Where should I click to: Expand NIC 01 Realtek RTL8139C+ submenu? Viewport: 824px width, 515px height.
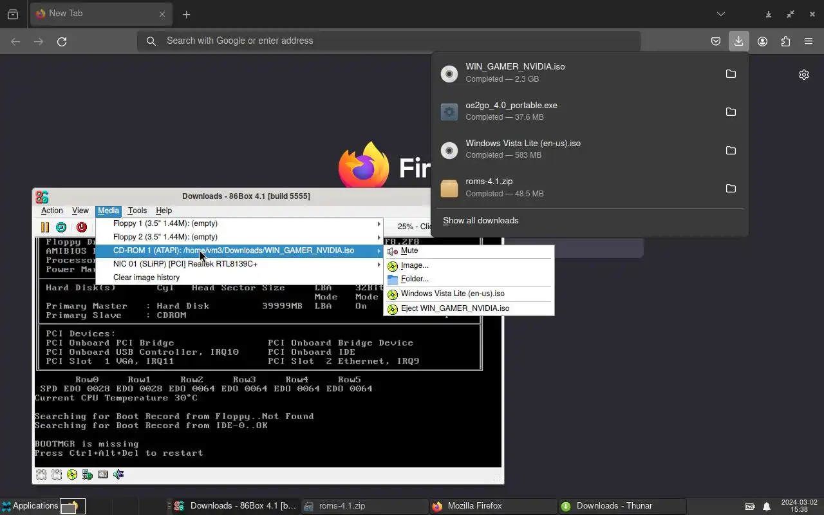point(239,264)
